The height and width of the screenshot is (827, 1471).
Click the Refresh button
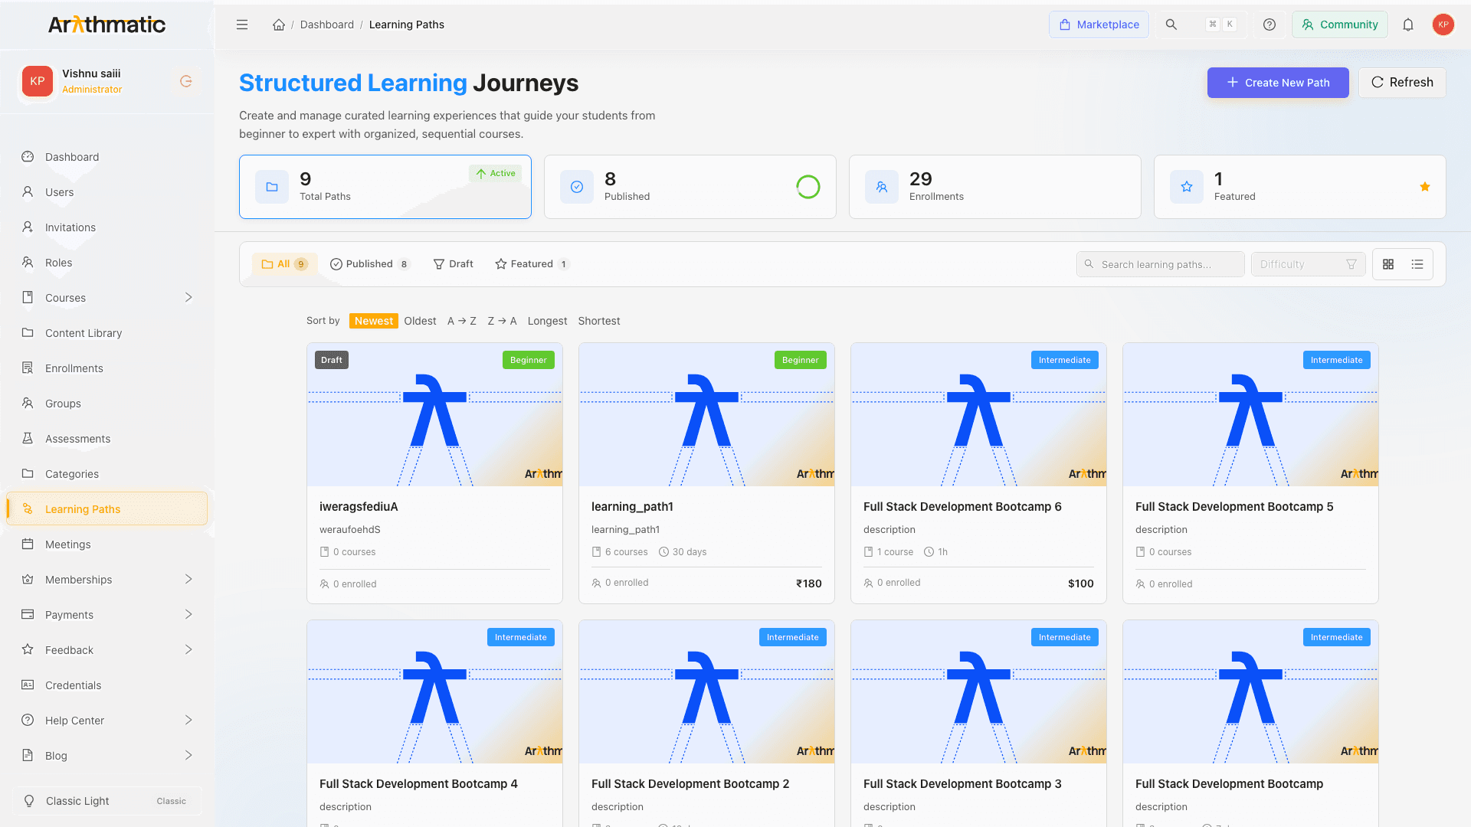click(1402, 83)
